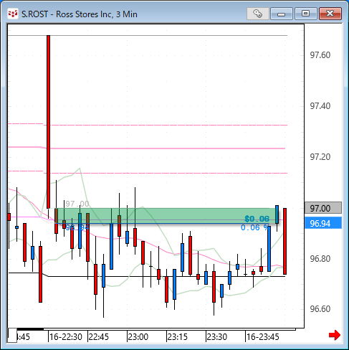
Task: Maximize the S.ROST chart window
Action: point(305,14)
